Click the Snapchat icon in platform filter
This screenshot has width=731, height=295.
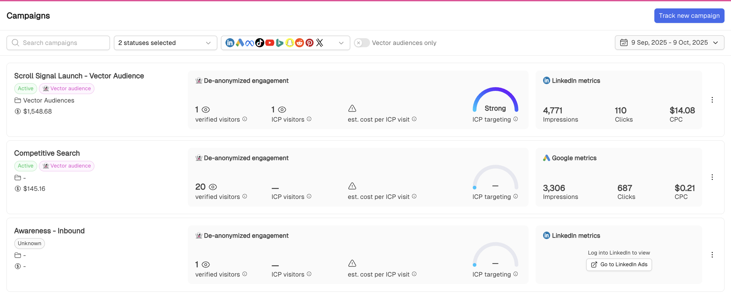290,43
